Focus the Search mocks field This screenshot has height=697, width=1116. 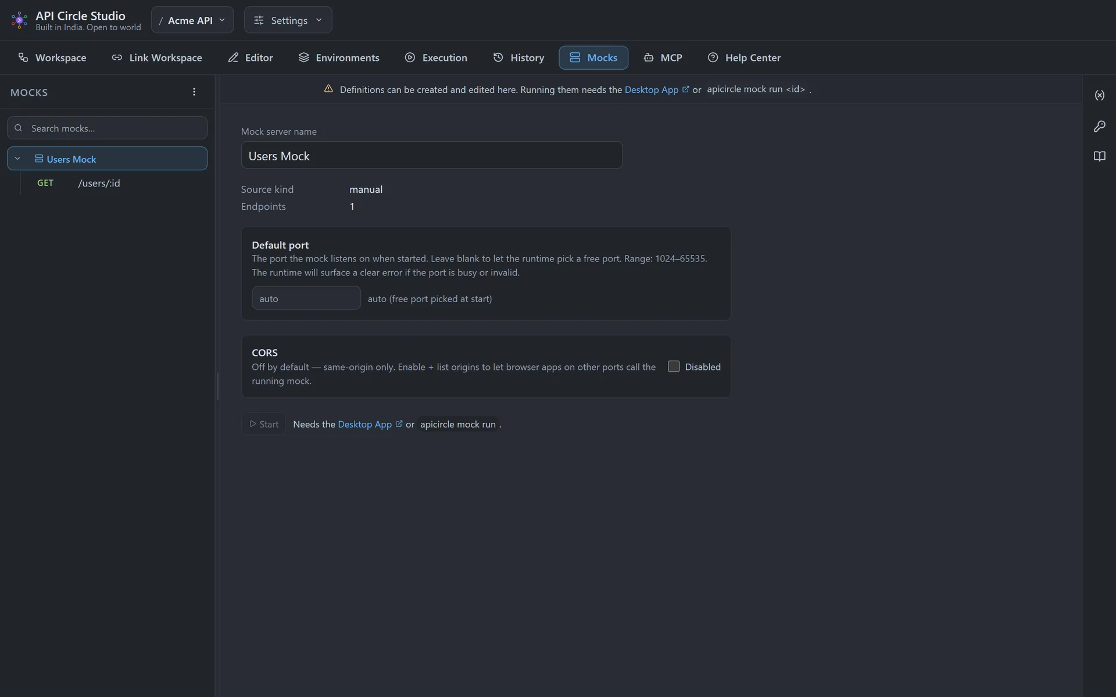(x=108, y=128)
